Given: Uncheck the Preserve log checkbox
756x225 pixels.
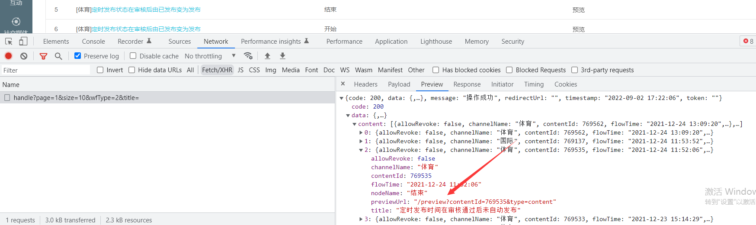Looking at the screenshot, I should pyautogui.click(x=78, y=56).
